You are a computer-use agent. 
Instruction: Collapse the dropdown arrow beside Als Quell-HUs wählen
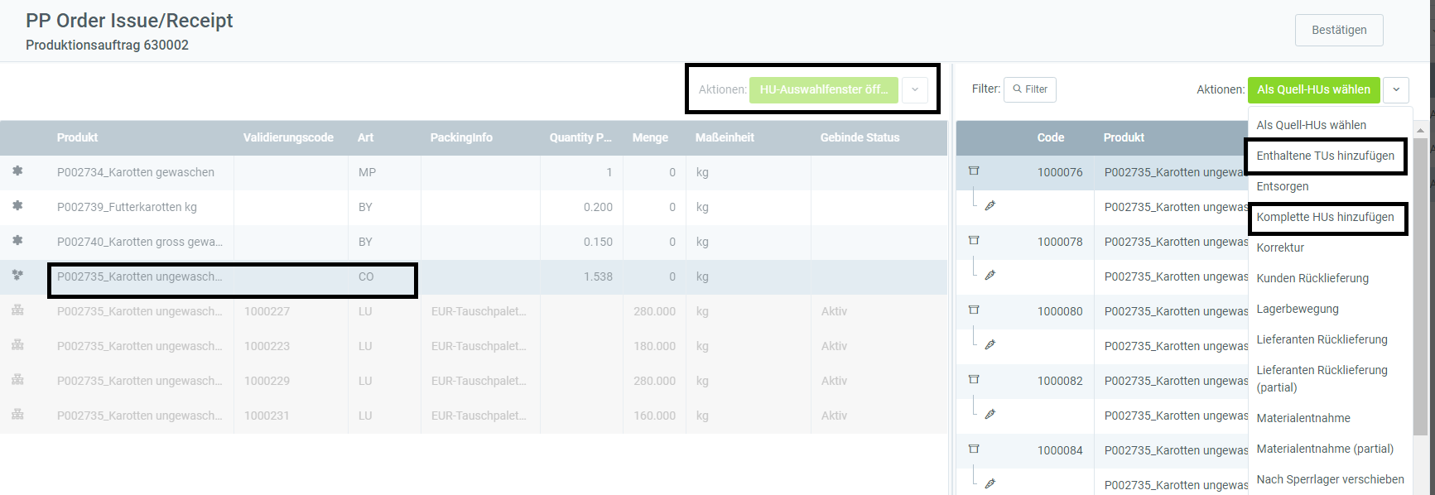coord(1396,89)
